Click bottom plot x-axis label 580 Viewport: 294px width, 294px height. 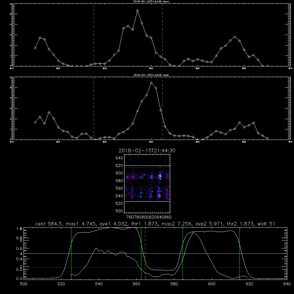pyautogui.click(x=174, y=284)
